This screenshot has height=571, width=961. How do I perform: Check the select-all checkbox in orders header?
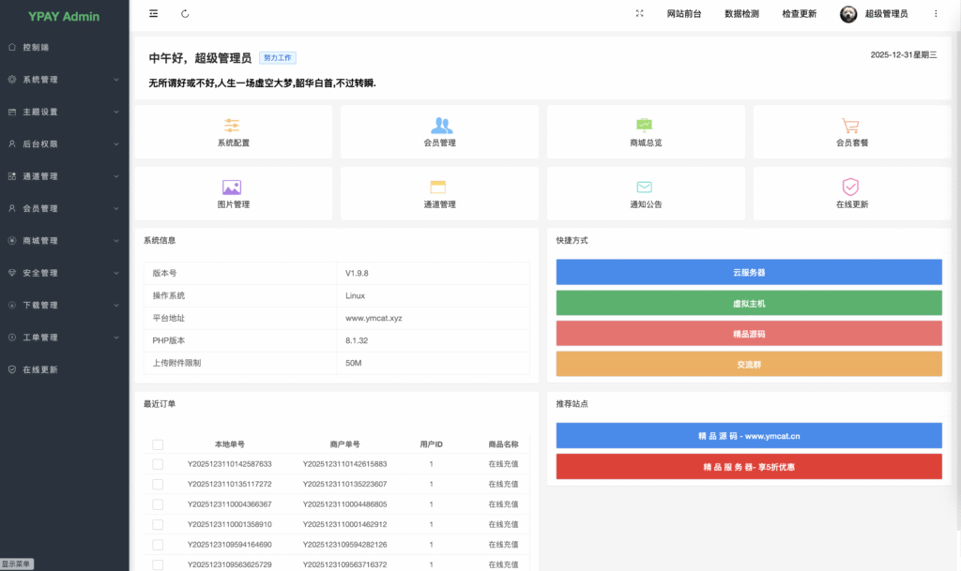158,444
